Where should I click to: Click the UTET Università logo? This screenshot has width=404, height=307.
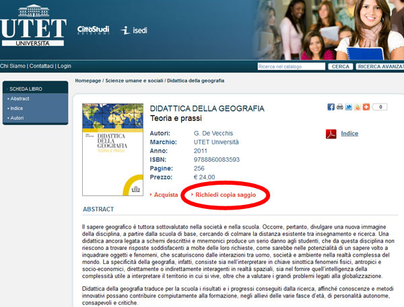tap(33, 26)
